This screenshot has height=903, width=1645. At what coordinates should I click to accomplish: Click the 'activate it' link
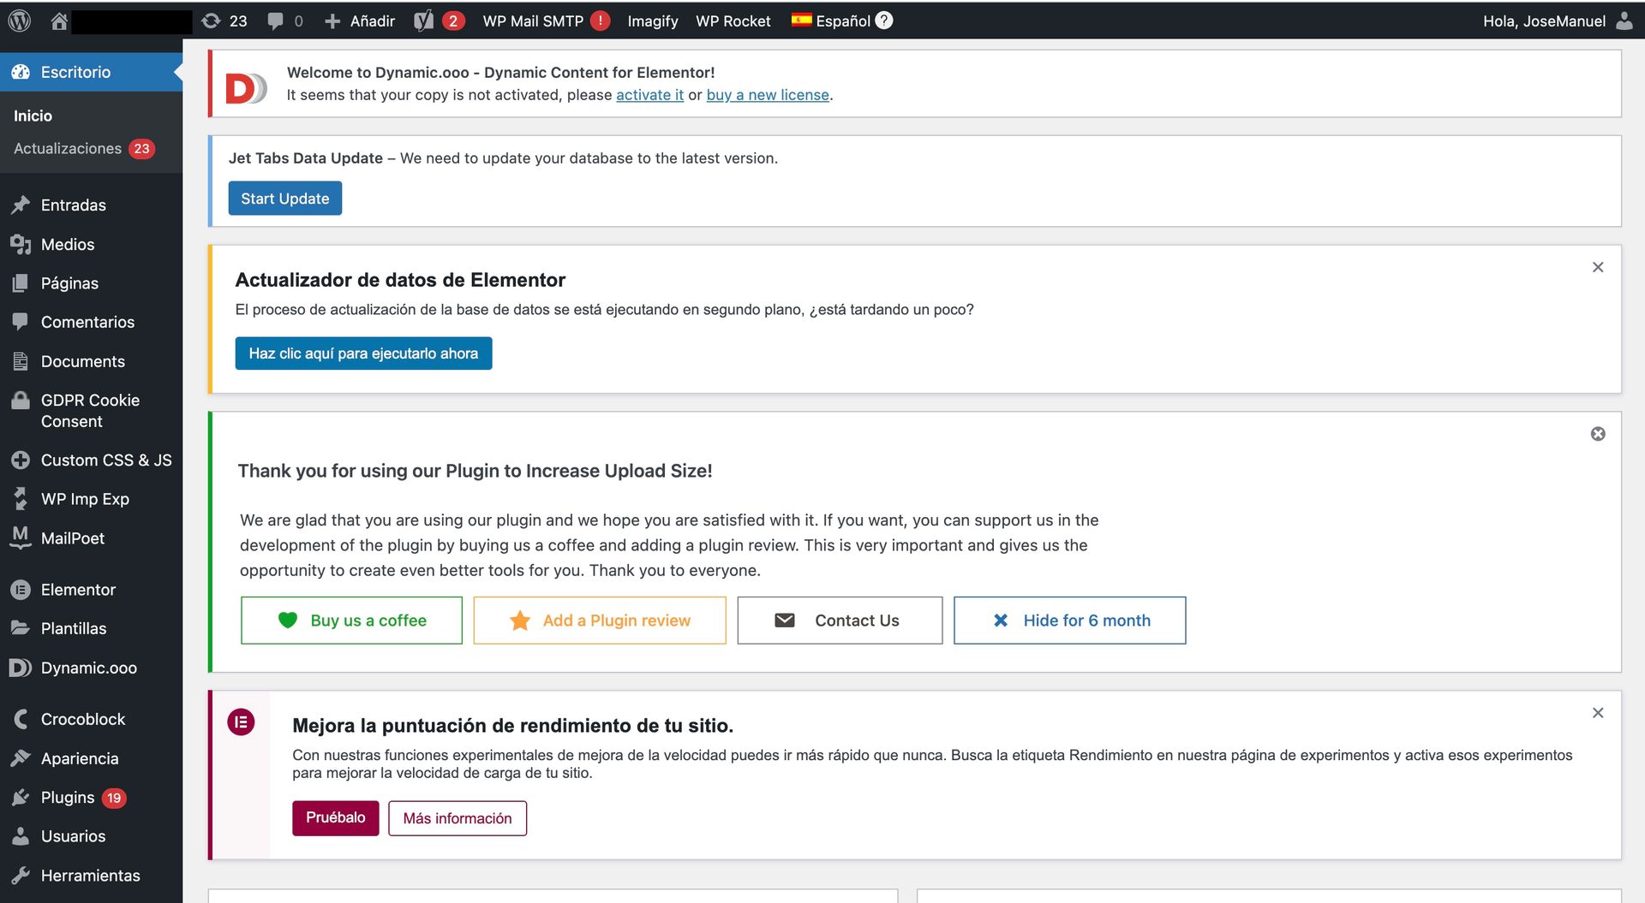tap(649, 95)
